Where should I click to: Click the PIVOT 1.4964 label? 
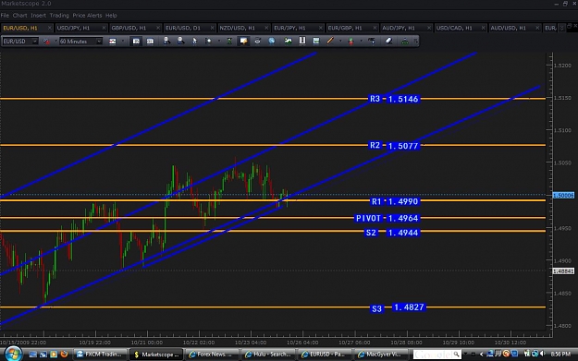click(387, 218)
